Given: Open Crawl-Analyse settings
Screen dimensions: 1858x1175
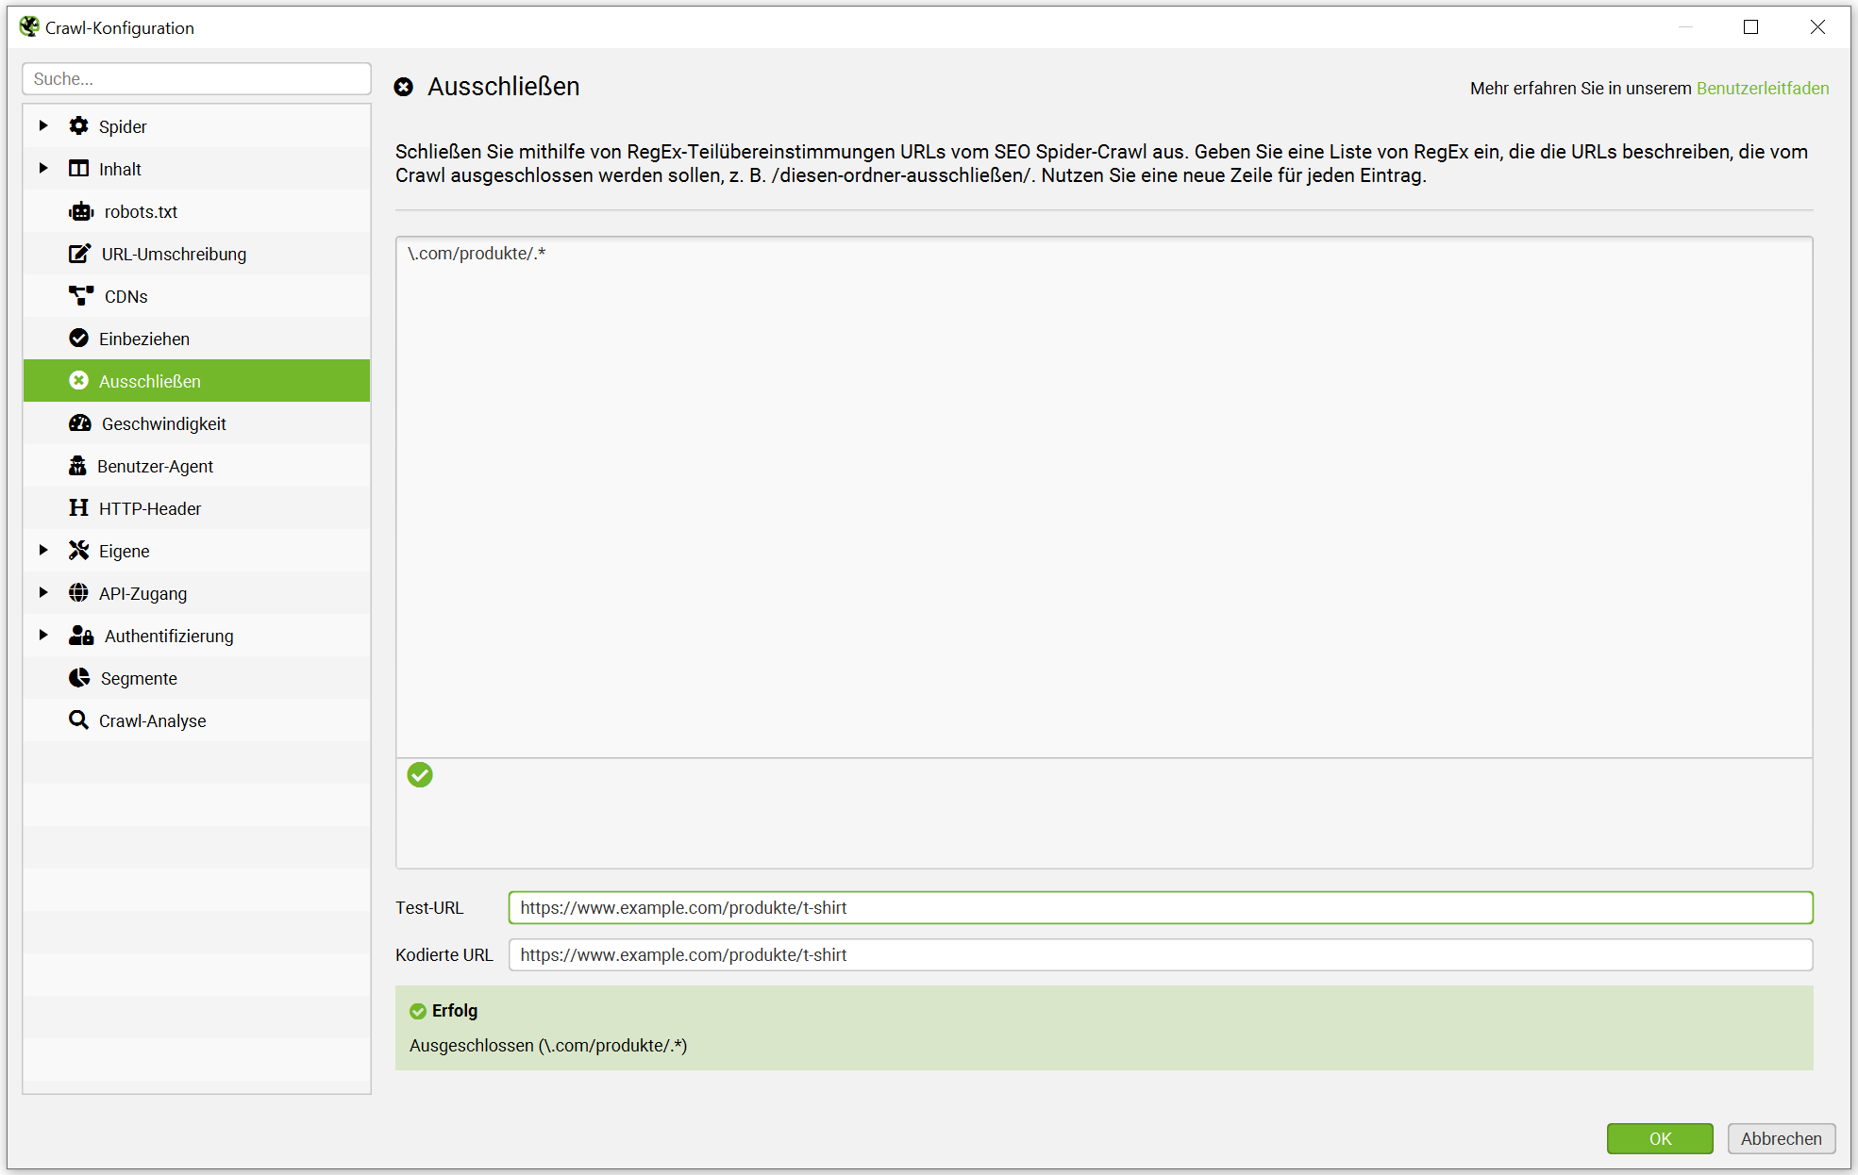Looking at the screenshot, I should [196, 720].
